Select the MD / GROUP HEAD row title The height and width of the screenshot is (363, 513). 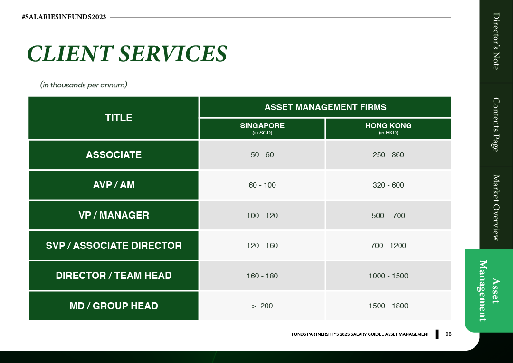point(114,306)
